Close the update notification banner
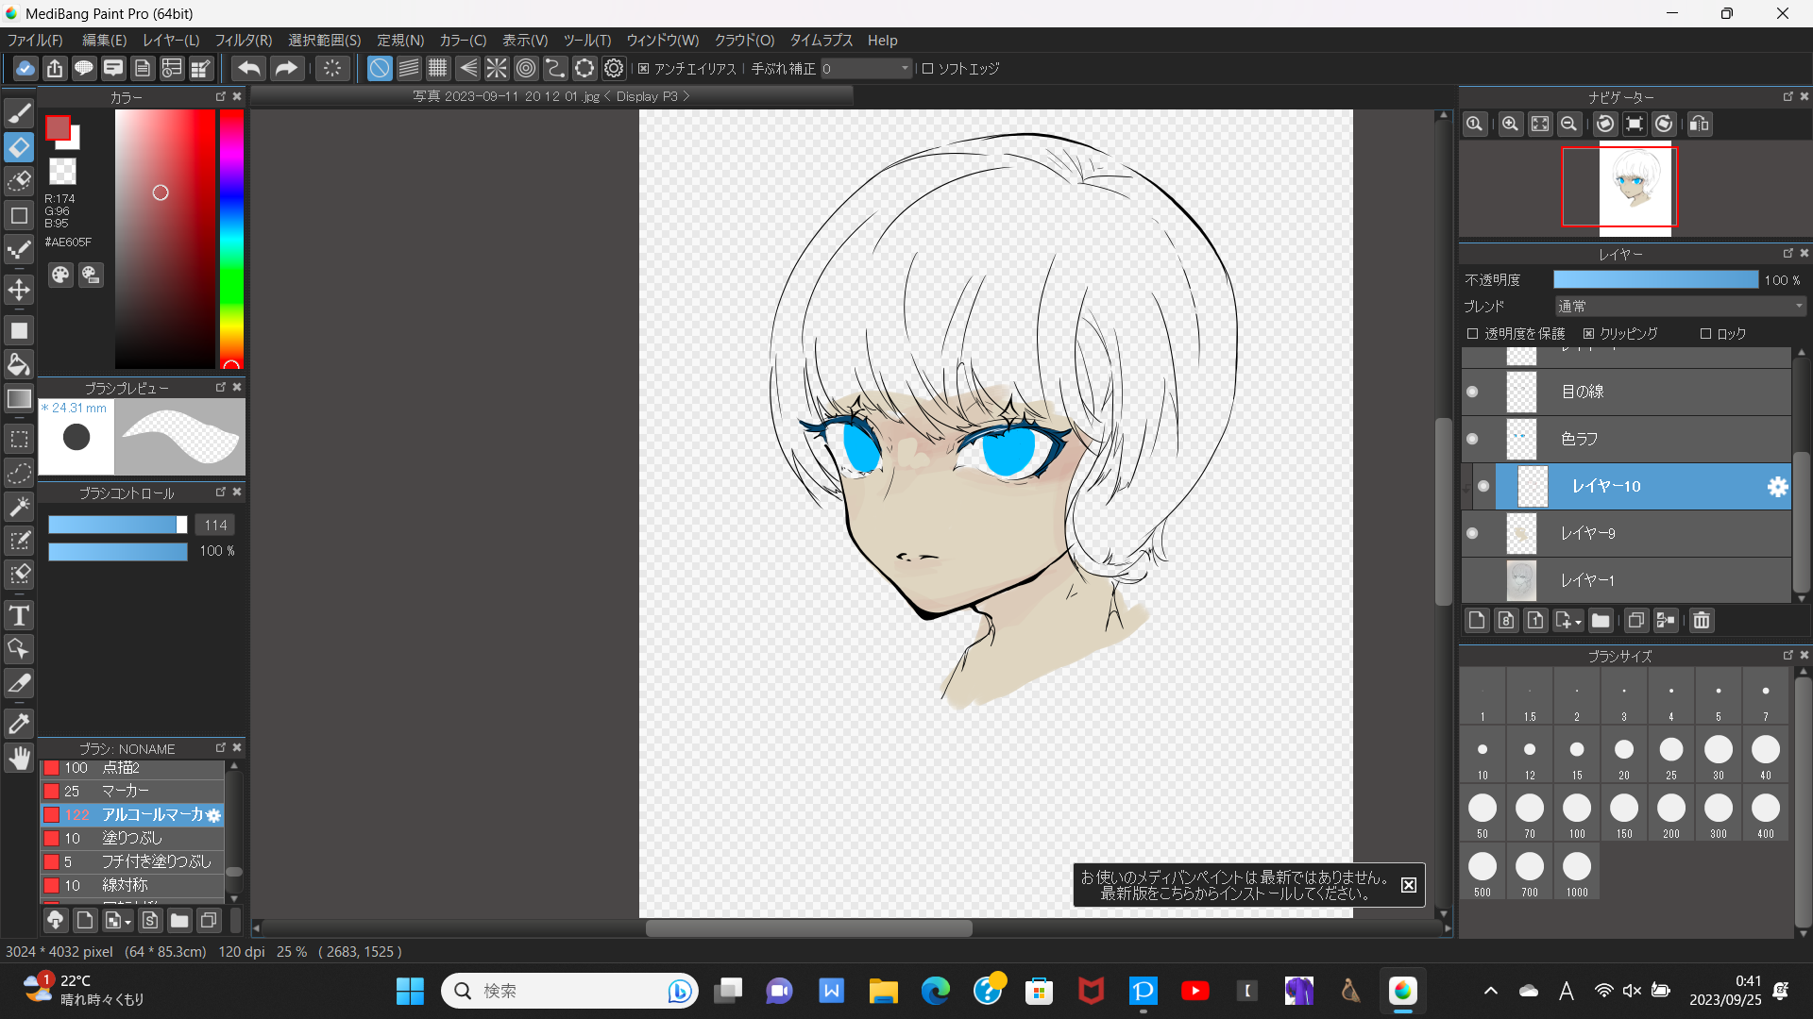Image resolution: width=1813 pixels, height=1019 pixels. pos(1408,885)
